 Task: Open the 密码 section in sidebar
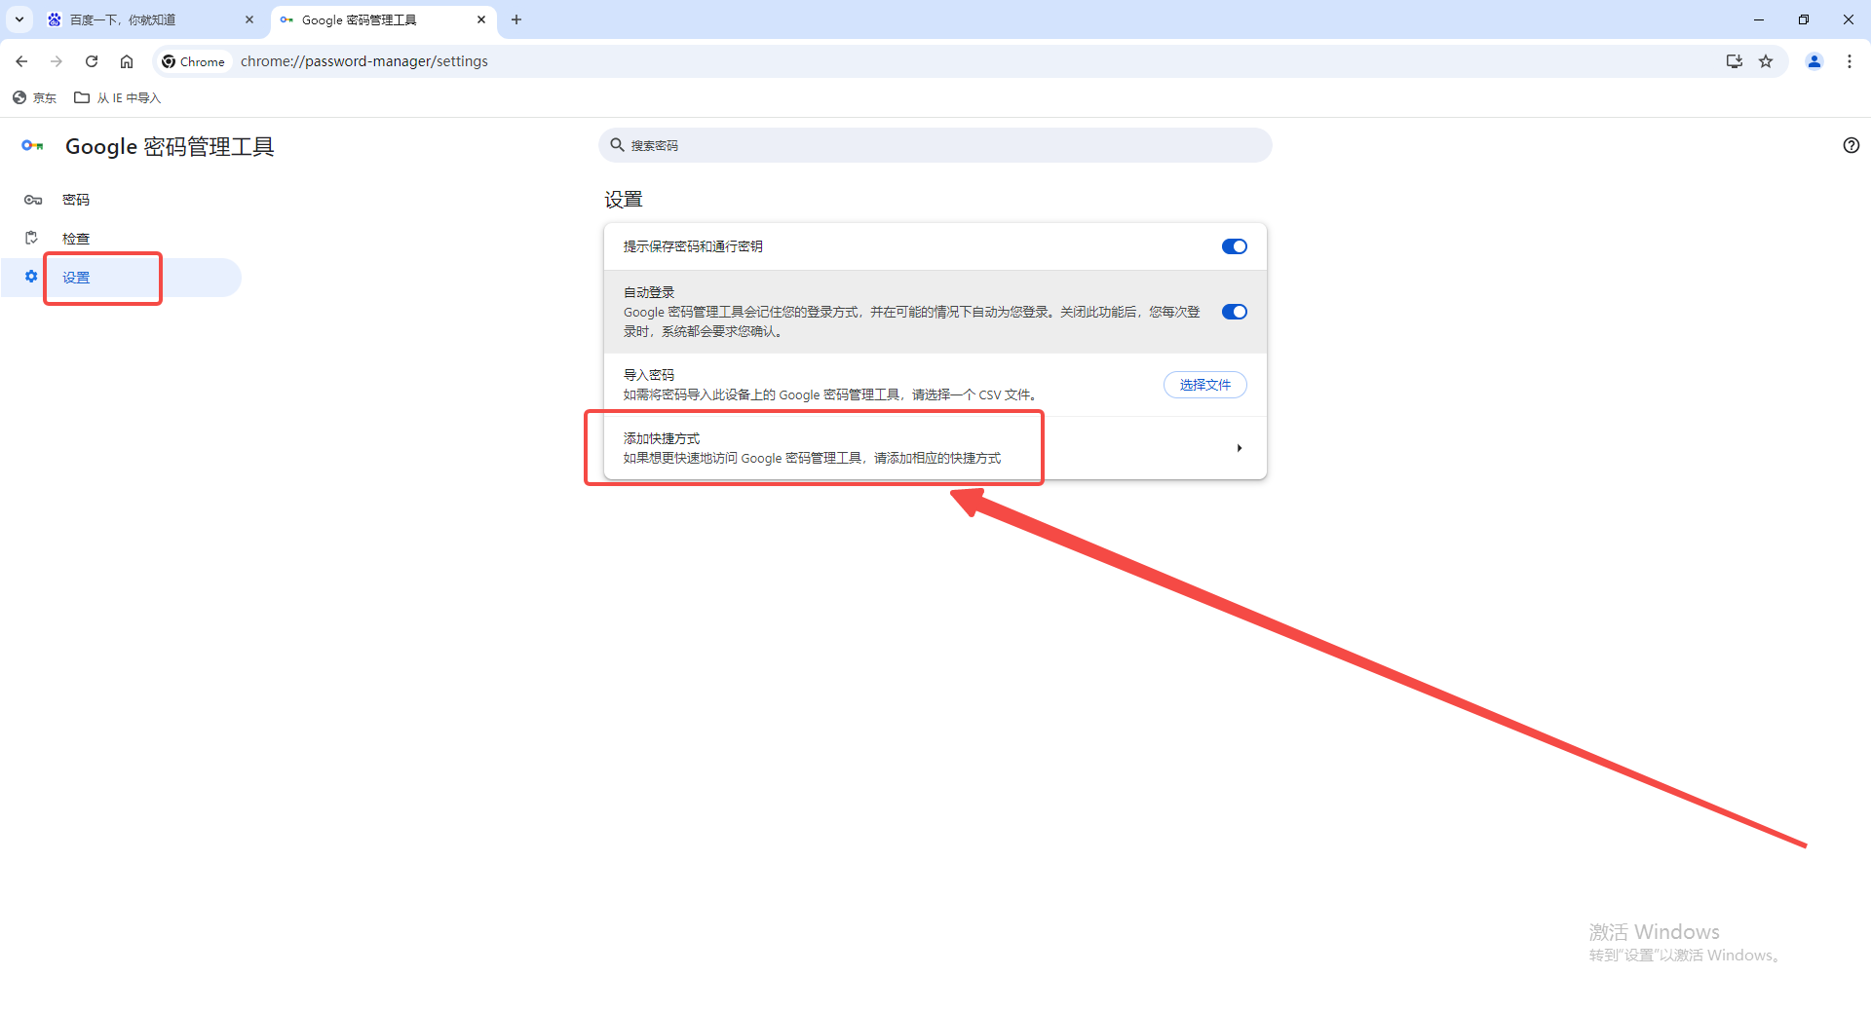pos(121,200)
